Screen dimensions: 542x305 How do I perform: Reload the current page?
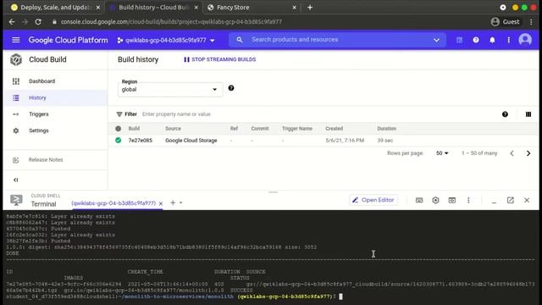38,22
